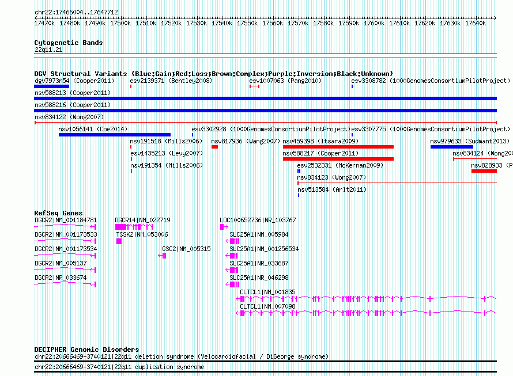Click the 17550k ruler position
Image resolution: width=513 pixels, height=376 pixels.
tap(247, 23)
